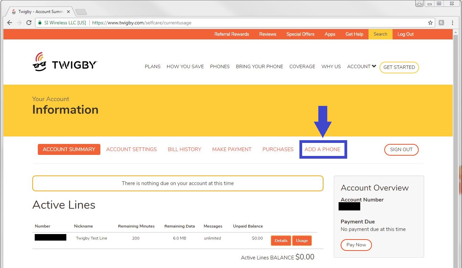Viewport: 462px width, 268px height.
Task: Click the yellow Search button
Action: point(380,34)
